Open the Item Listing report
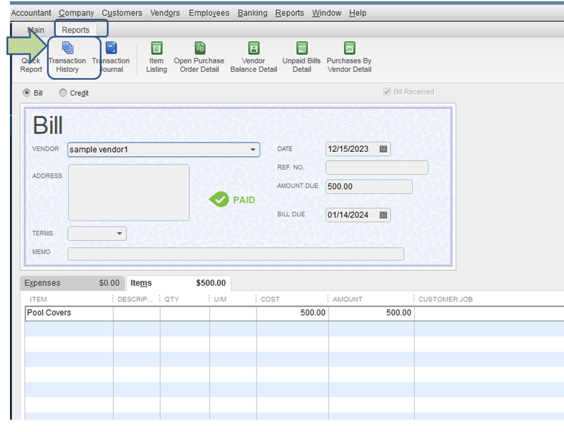The image size is (564, 432). tap(157, 57)
